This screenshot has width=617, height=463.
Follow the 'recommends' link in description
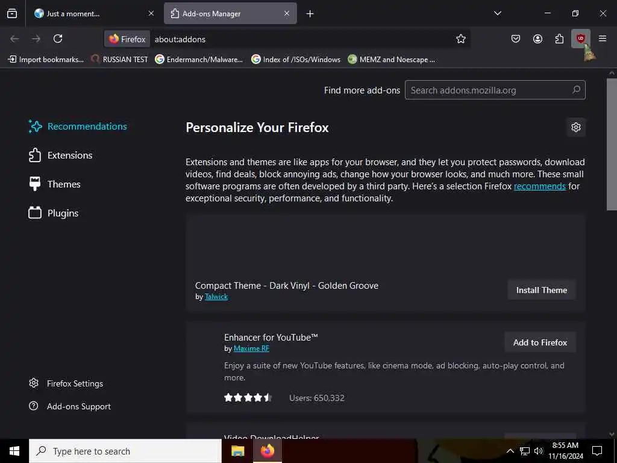tap(539, 186)
